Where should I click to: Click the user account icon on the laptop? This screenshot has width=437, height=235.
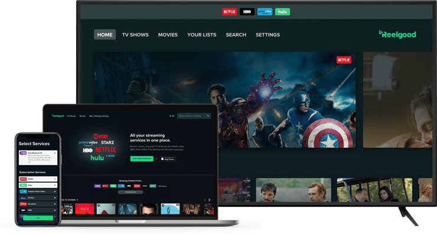click(170, 115)
